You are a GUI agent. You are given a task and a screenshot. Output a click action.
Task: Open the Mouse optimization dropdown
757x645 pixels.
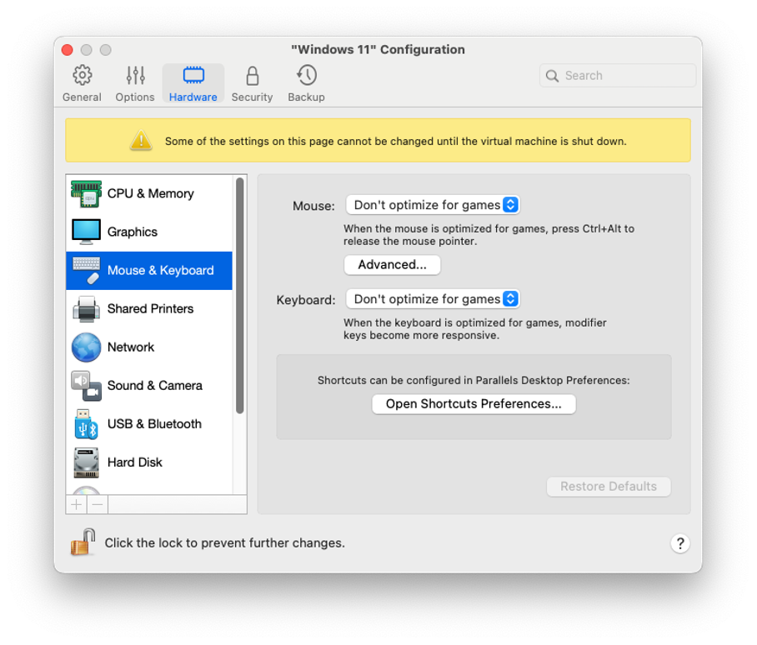coord(433,204)
